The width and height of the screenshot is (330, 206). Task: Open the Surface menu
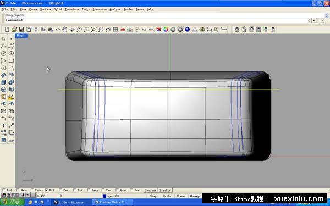46,9
